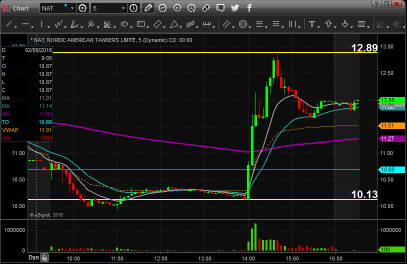The image size is (407, 264).
Task: Select the up arrow marker tool
Action: click(328, 24)
